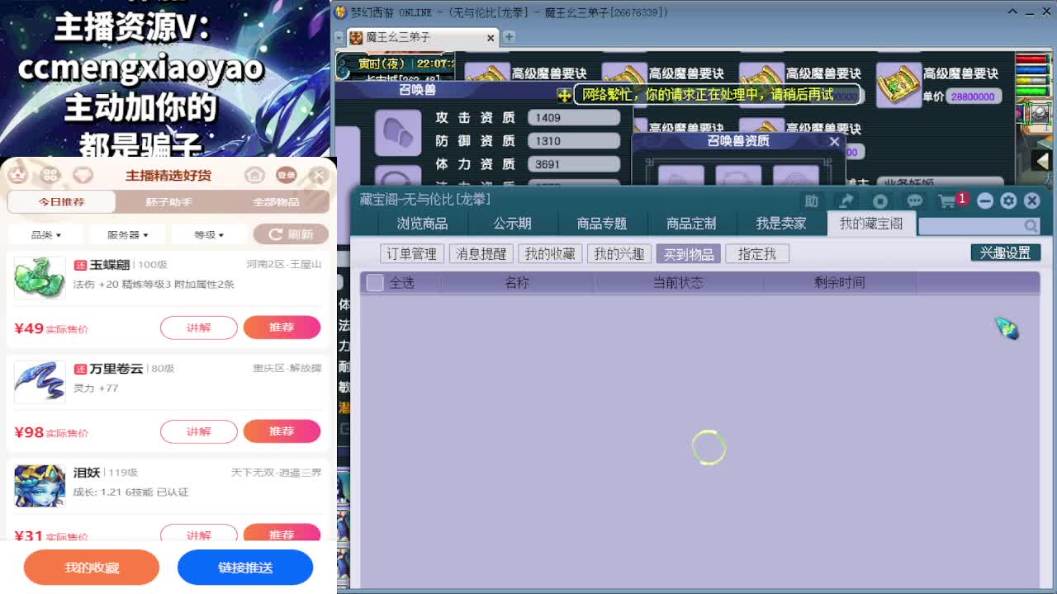The width and height of the screenshot is (1057, 594).
Task: Switch to the 今日推荐 tab
Action: [61, 201]
